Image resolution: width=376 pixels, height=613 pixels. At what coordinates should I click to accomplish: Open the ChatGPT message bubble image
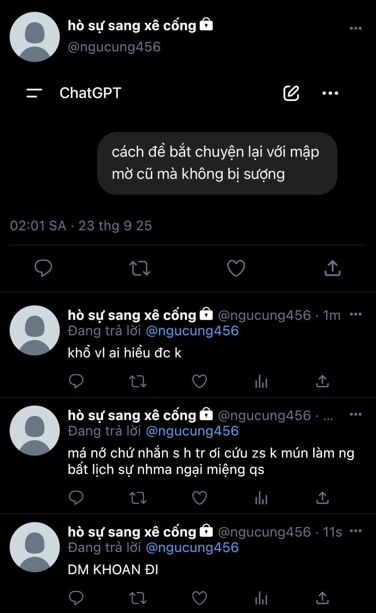coord(217,163)
